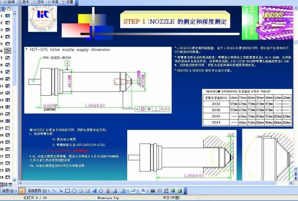Image resolution: width=298 pixels, height=201 pixels.
Task: Open the Fill Color dropdown arrow
Action: [x=128, y=191]
